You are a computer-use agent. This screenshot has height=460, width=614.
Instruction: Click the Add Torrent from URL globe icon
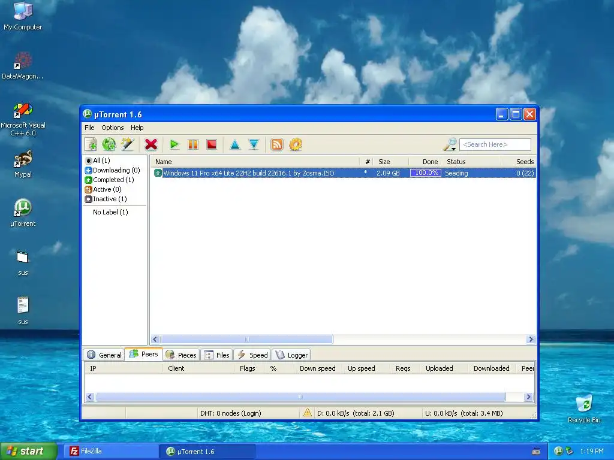click(109, 144)
